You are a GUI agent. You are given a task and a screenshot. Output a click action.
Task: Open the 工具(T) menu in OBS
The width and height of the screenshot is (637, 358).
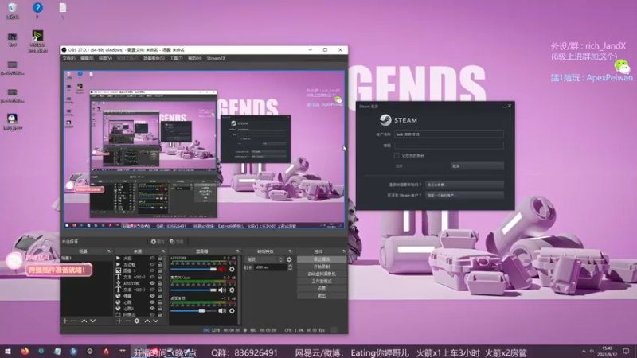click(x=176, y=58)
